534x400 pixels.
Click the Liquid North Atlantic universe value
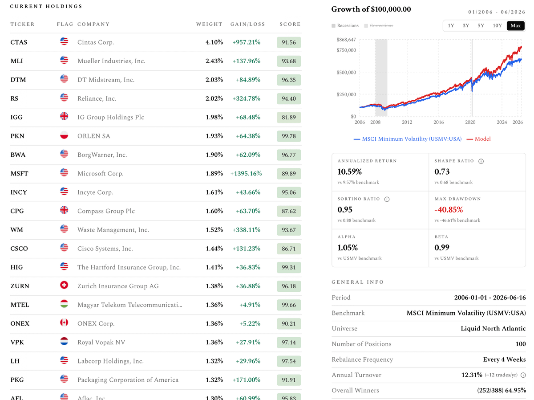(494, 329)
